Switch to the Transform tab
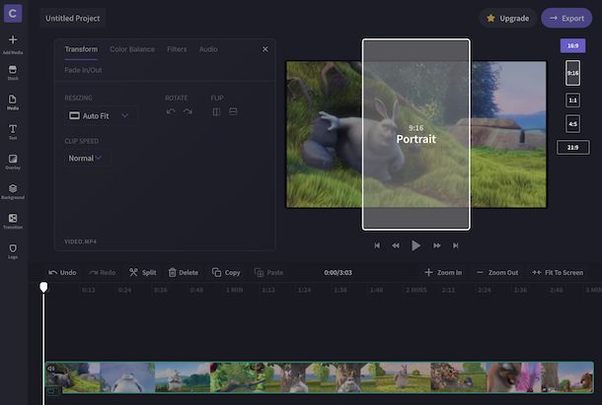The image size is (602, 405). point(81,49)
